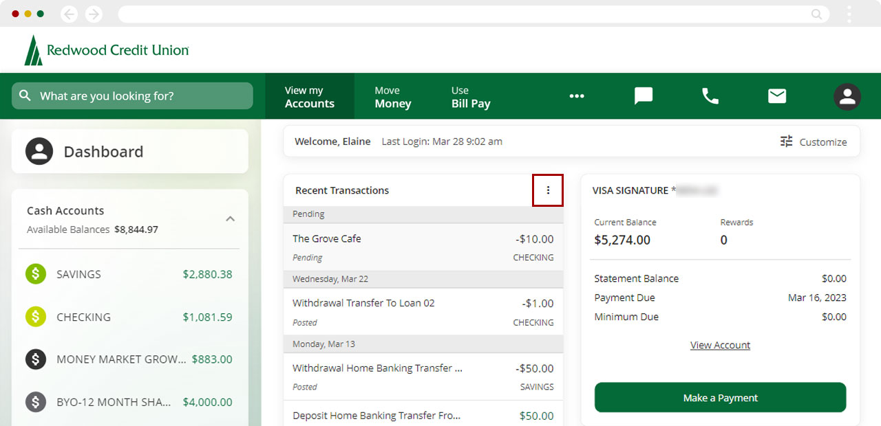Click the Statement Balance label
Image resolution: width=881 pixels, height=426 pixels.
click(637, 278)
